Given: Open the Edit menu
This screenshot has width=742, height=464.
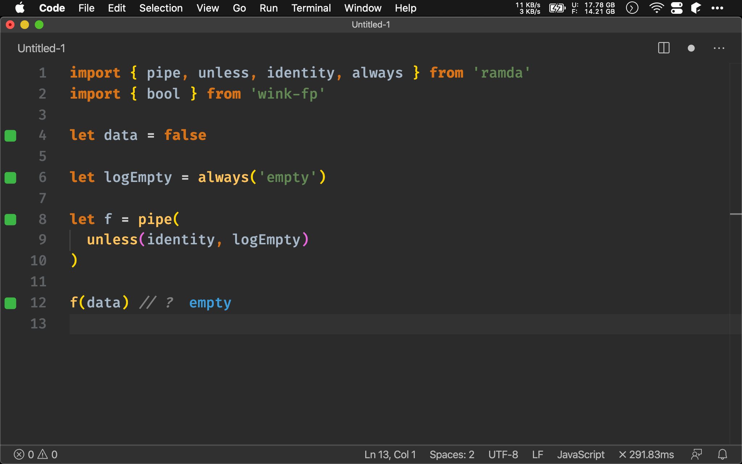Looking at the screenshot, I should 117,8.
